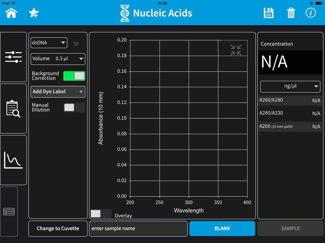This screenshot has width=325, height=243.
Task: Go to the home screen icon
Action: 11,13
